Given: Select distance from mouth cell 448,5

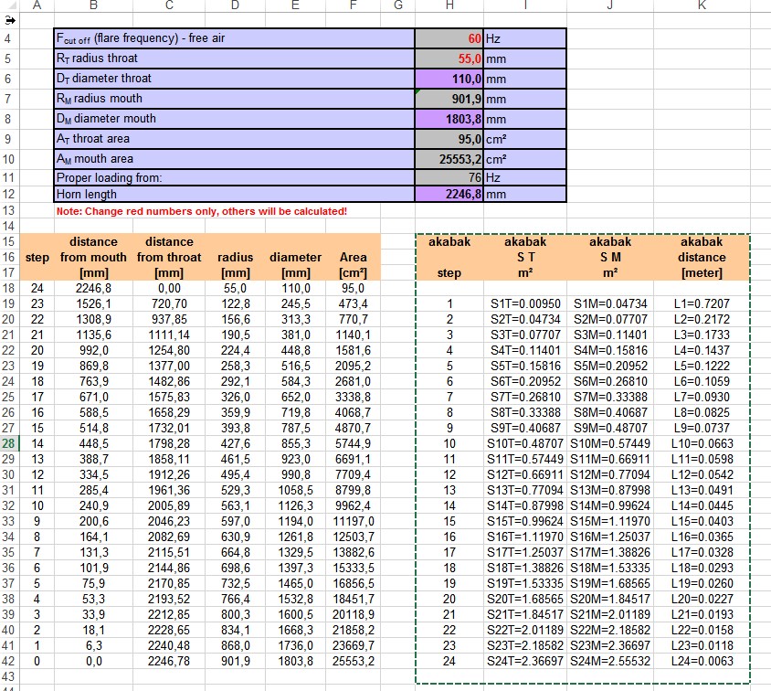Looking at the screenshot, I should [x=93, y=443].
